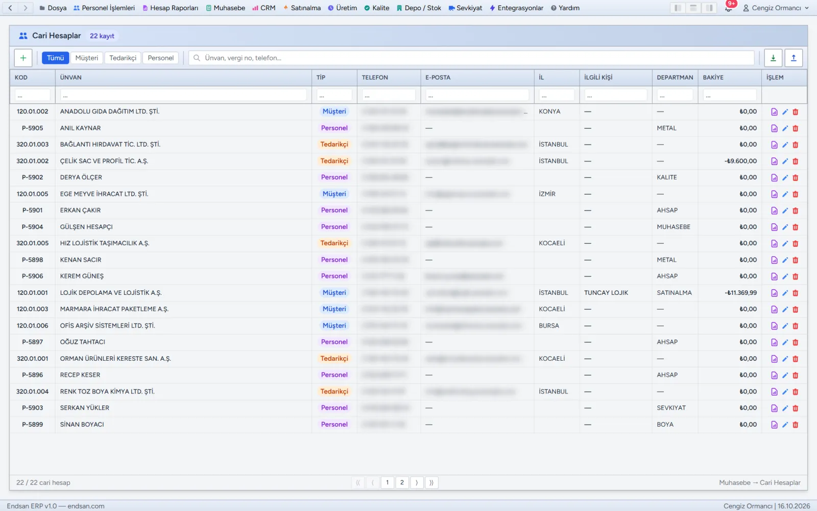
Task: Delete HIZ LOJİSTİK TAŞIMACILIK row
Action: pos(795,243)
